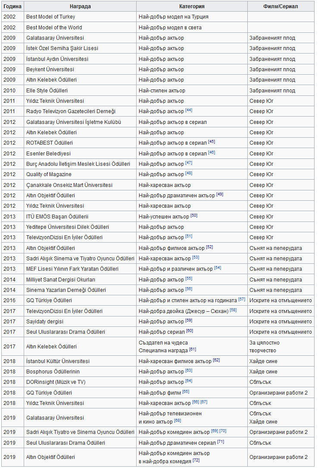This screenshot has width=318, height=468.
Task: Open citation 58 after Джесур – Сюхан
Action: pos(233,310)
